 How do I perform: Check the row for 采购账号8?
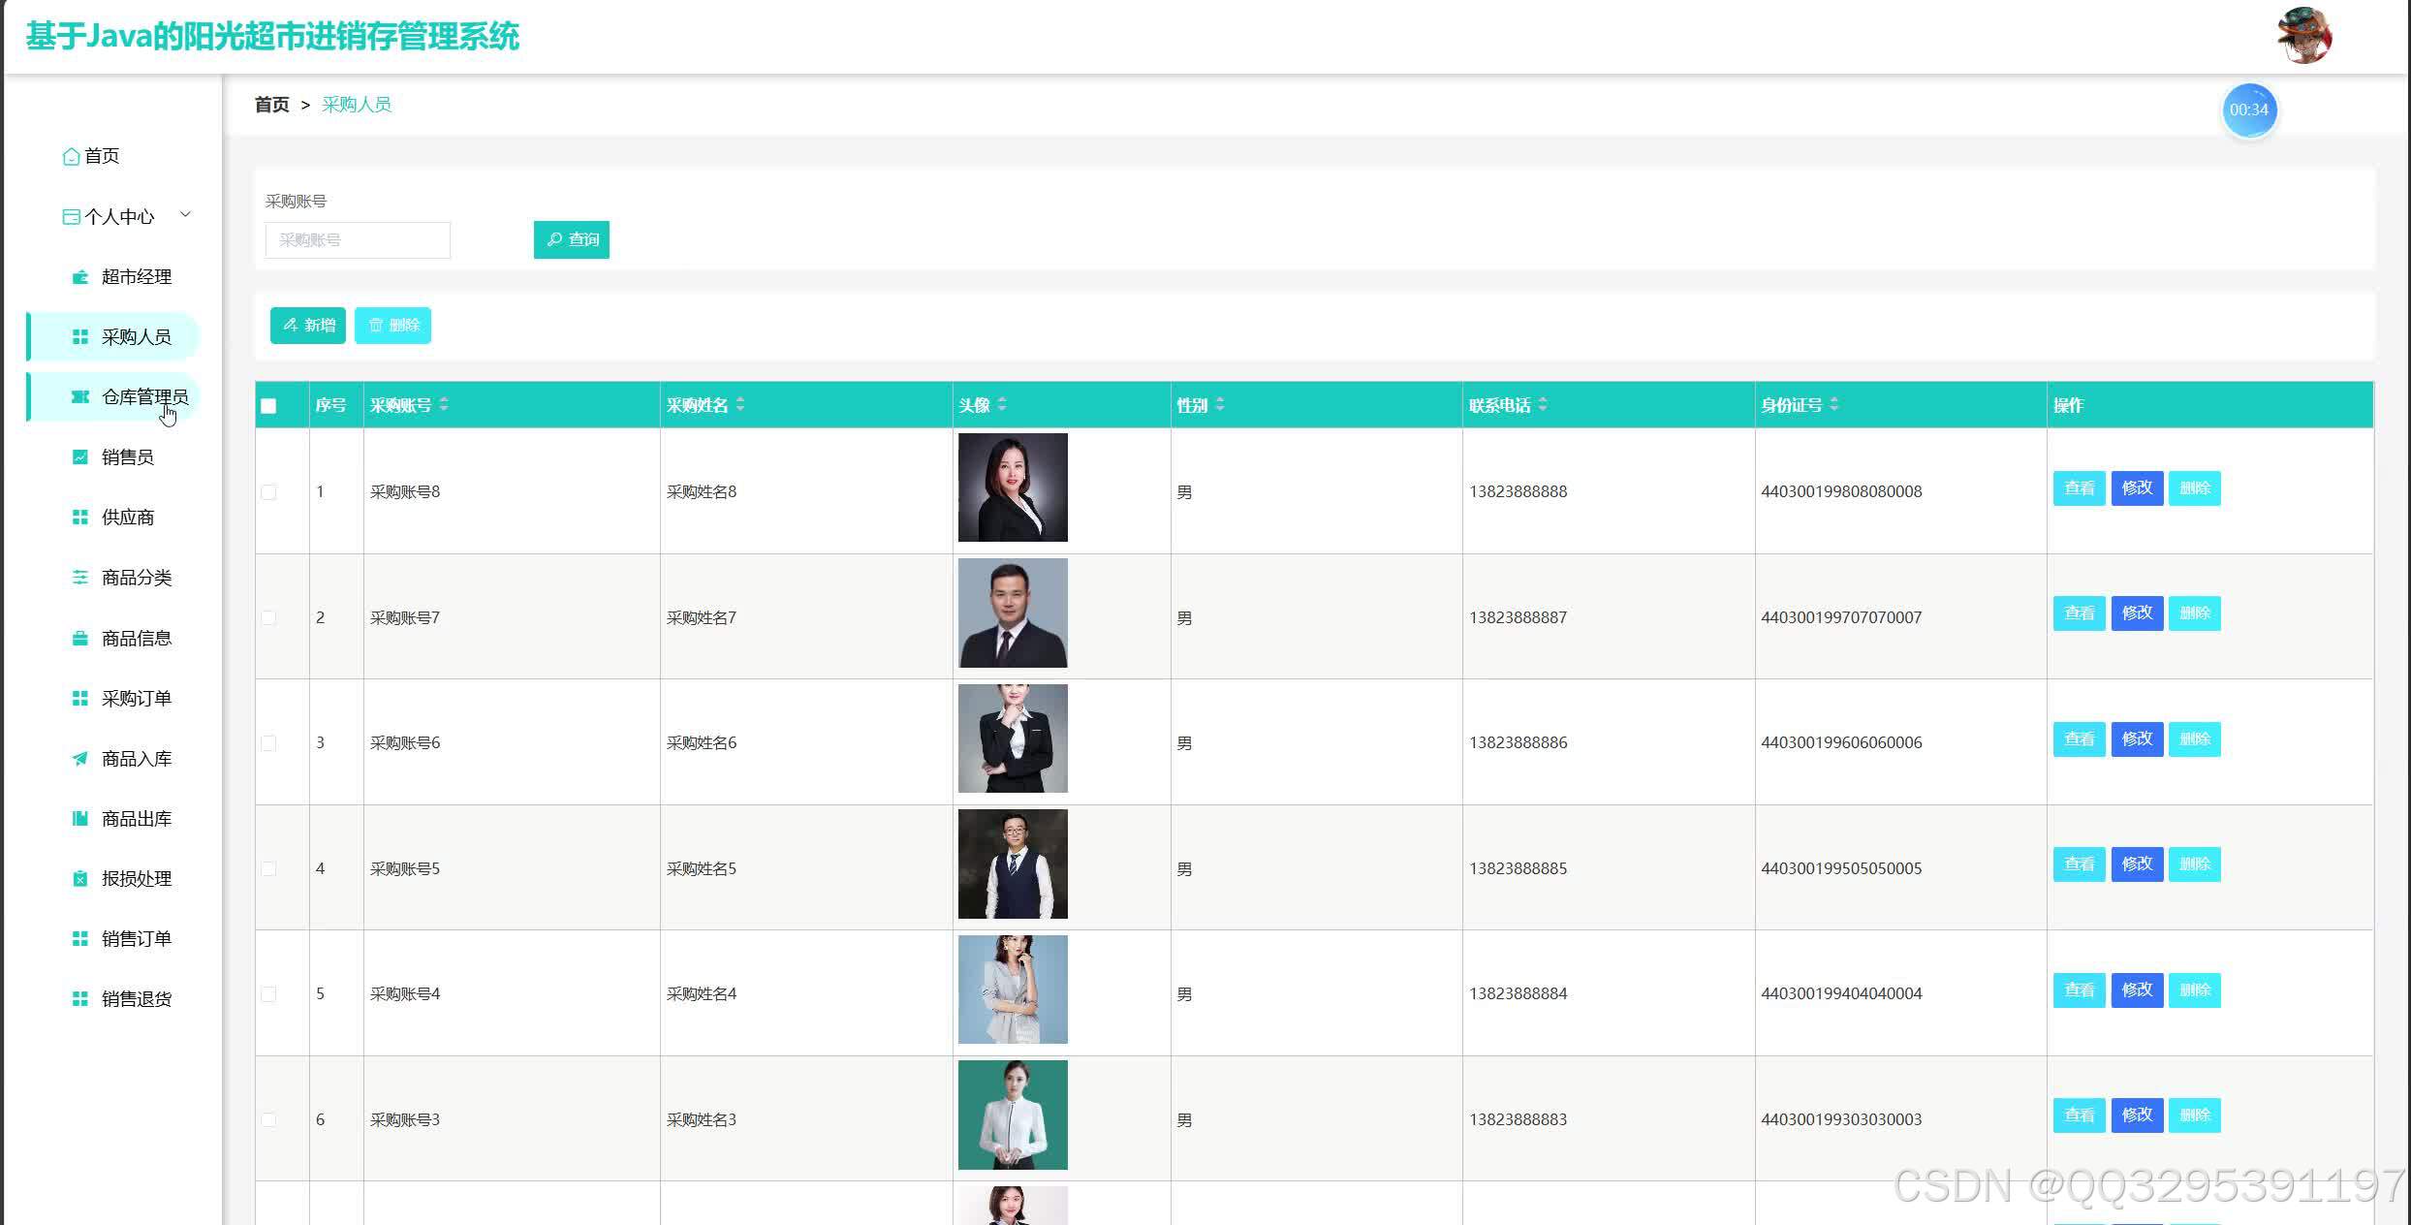tap(268, 492)
